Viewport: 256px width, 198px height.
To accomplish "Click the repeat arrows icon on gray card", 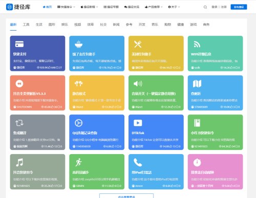I will tap(19, 123).
